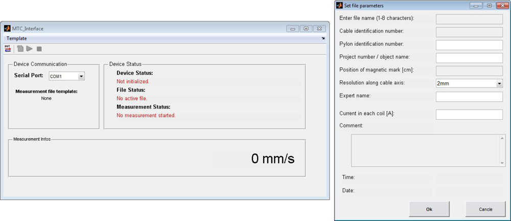Maximize the MTC_Interface window
Screen dimensions: 511x221
[306, 29]
